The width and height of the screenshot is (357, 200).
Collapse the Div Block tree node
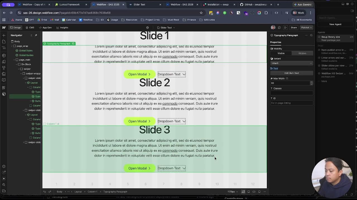click(x=17, y=64)
